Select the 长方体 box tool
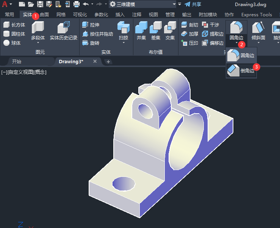This screenshot has width=280, height=228. tap(14, 25)
